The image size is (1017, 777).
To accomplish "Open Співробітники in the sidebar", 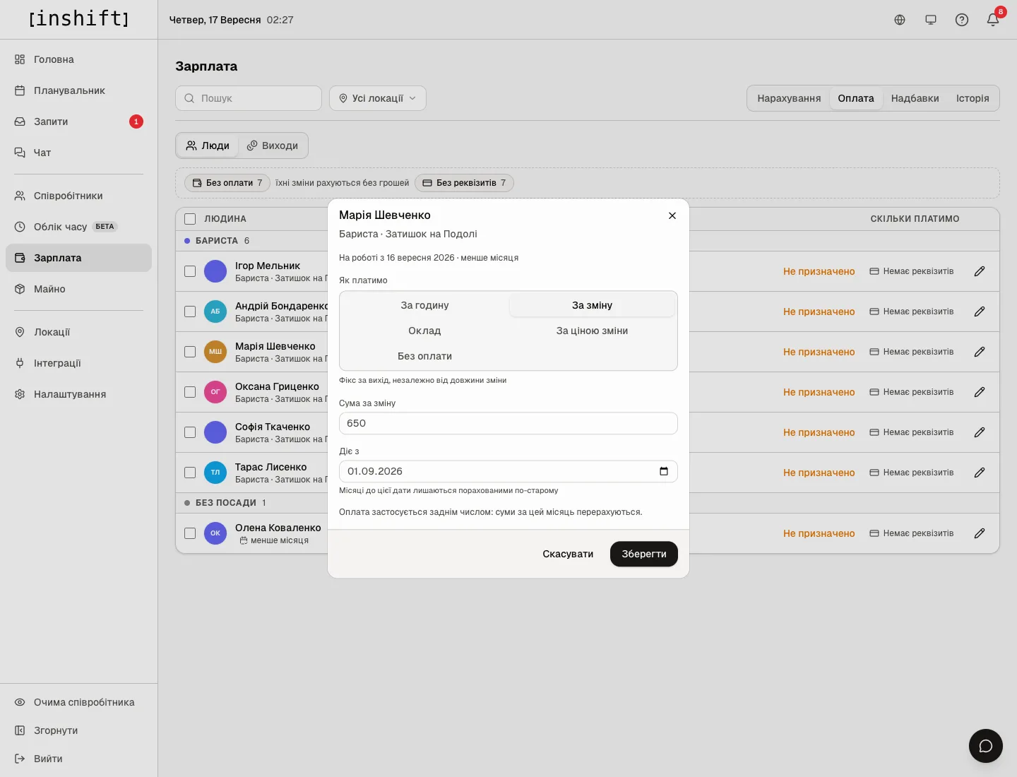I will [78, 196].
